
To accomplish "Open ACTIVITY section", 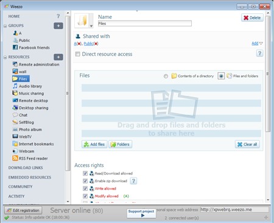I will click(16, 196).
